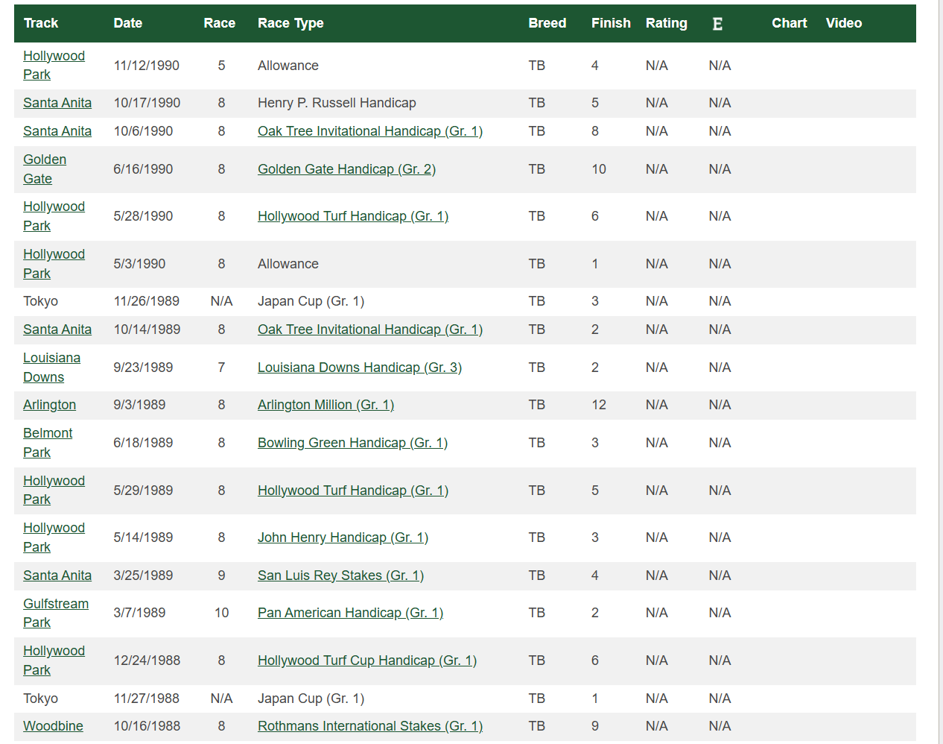Open Rothmans International Stakes (Gr. 1) link
Screen dimensions: 943x744
[370, 726]
